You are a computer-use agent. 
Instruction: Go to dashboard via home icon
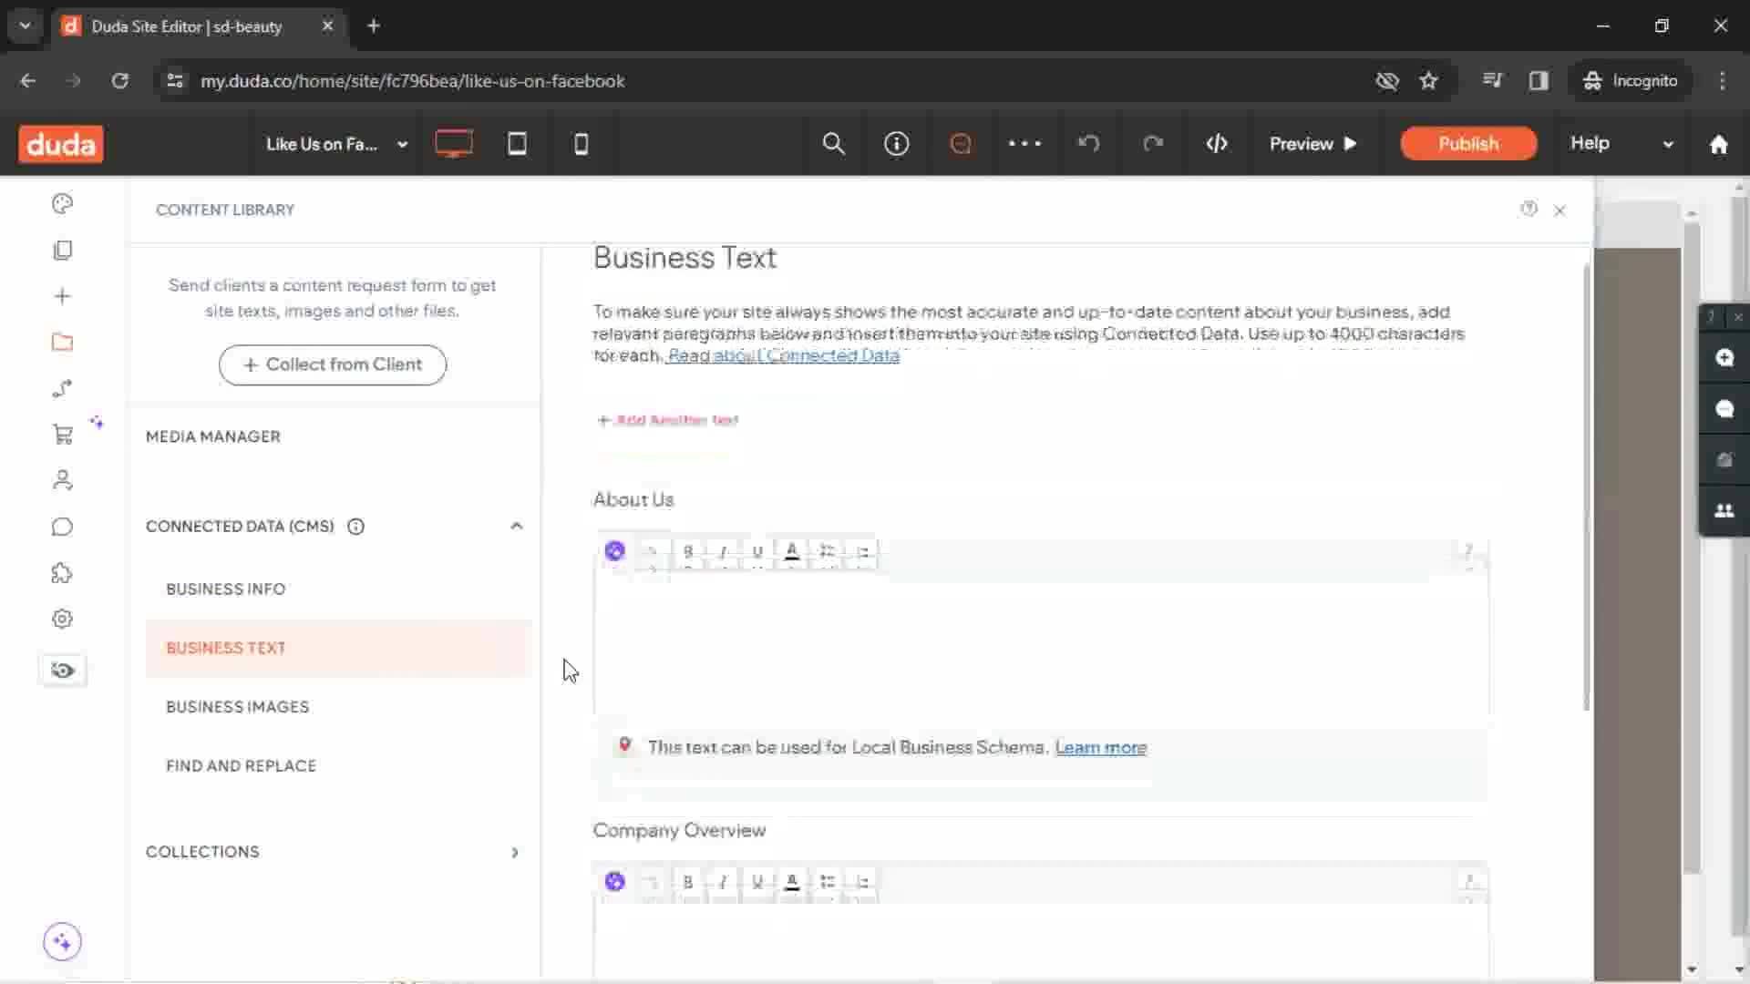click(x=1719, y=144)
